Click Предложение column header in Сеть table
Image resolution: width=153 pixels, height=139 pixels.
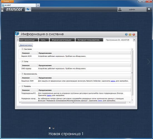click(84, 65)
